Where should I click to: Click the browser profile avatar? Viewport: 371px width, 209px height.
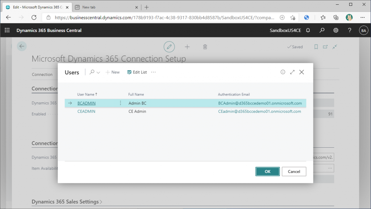click(x=349, y=17)
